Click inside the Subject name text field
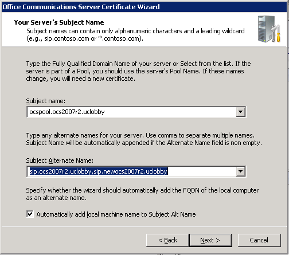The height and width of the screenshot is (255, 289). [131, 112]
